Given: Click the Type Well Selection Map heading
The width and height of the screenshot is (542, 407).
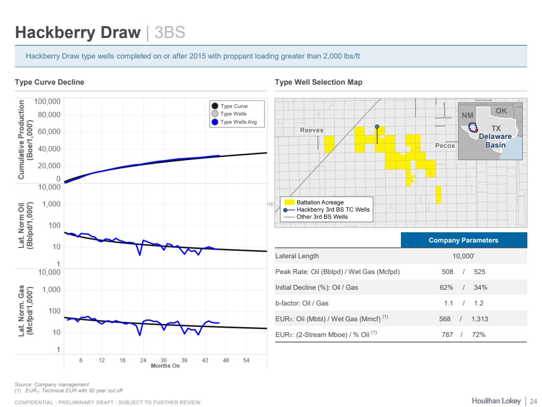Looking at the screenshot, I should point(318,82).
